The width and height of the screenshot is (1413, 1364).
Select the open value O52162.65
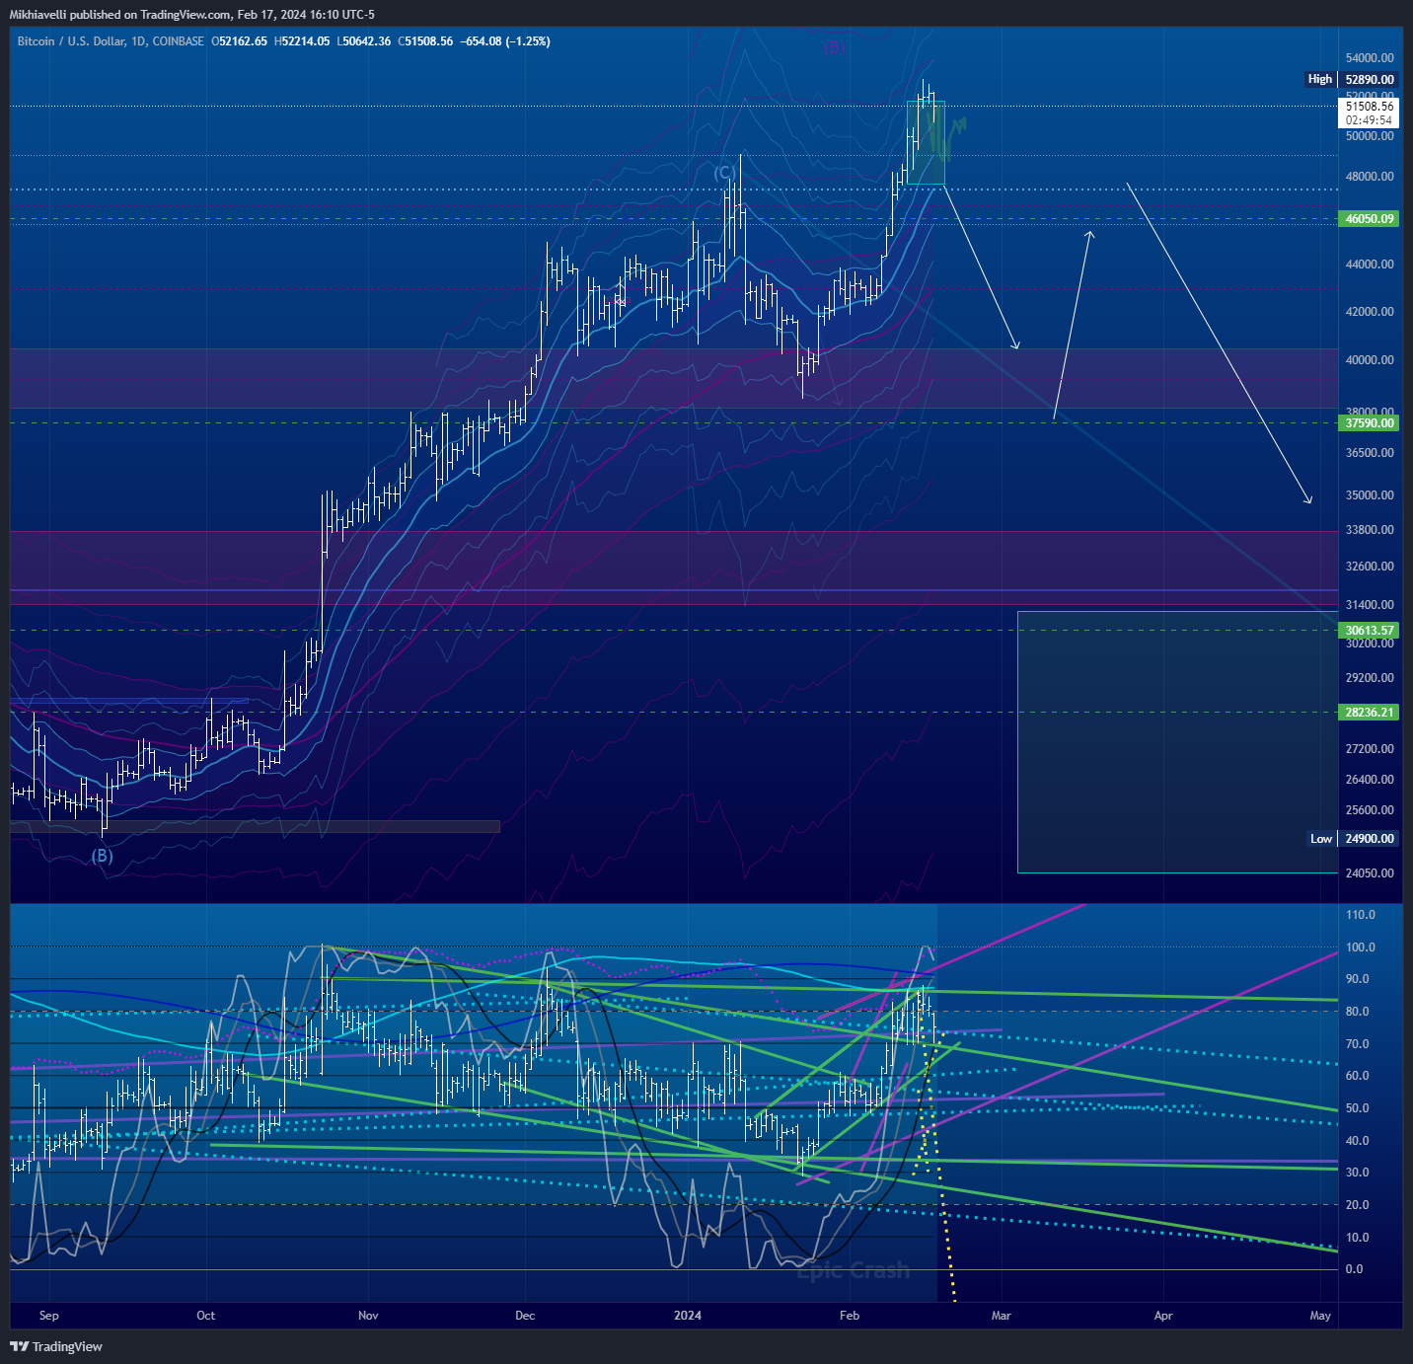pos(240,41)
